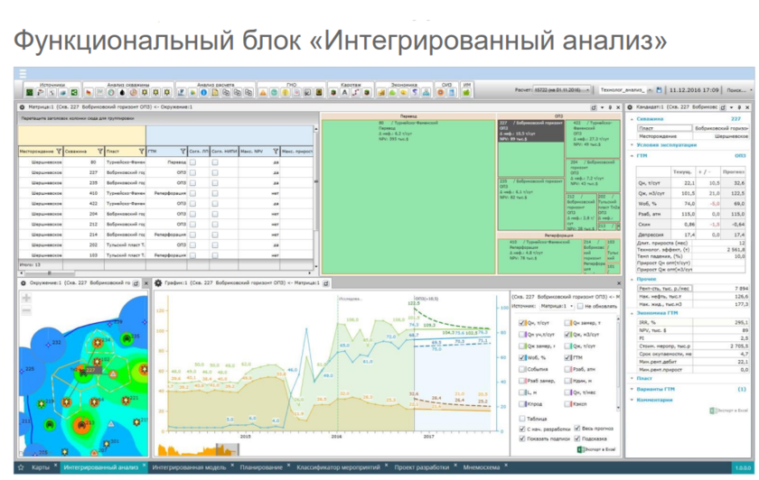Click the zoom-in plus button on map
Viewport: 759px width, 480px height.
26,297
